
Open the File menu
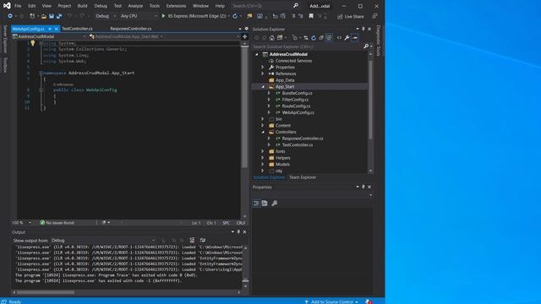coord(18,6)
